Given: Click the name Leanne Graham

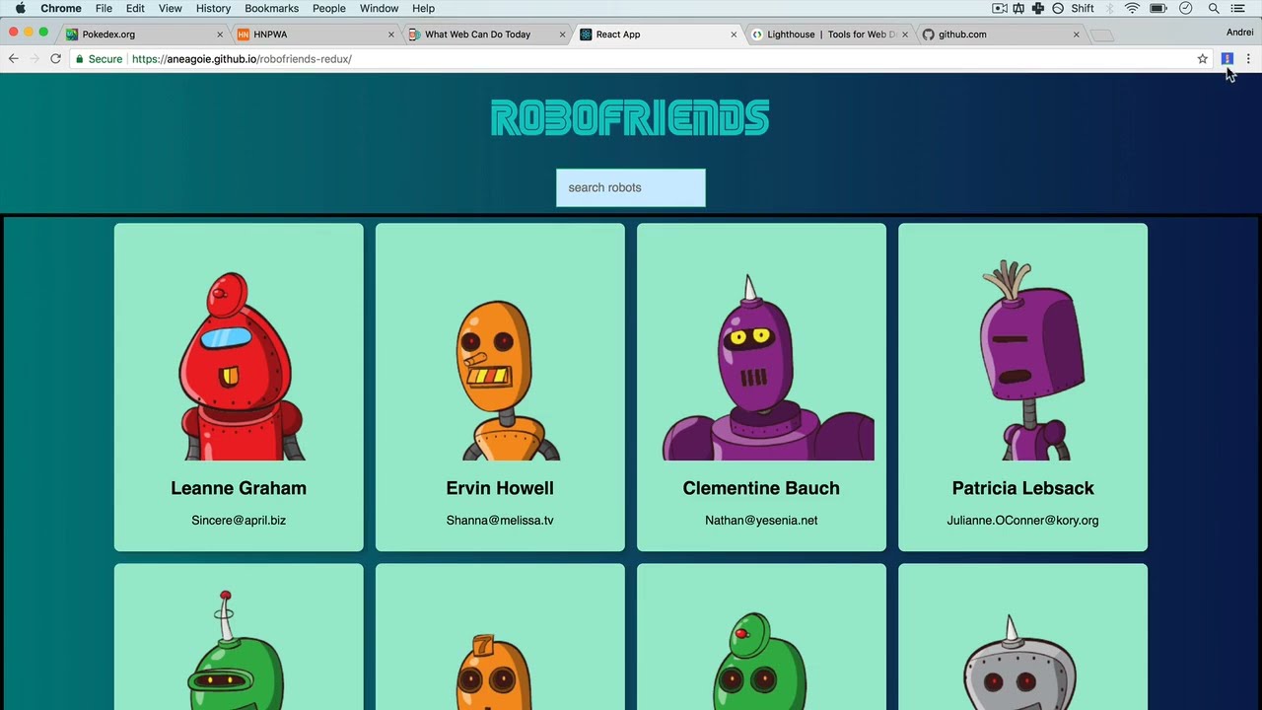Looking at the screenshot, I should [x=239, y=488].
